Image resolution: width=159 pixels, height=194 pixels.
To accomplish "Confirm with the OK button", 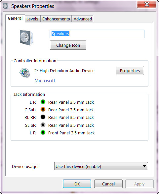I will pyautogui.click(x=77, y=184).
